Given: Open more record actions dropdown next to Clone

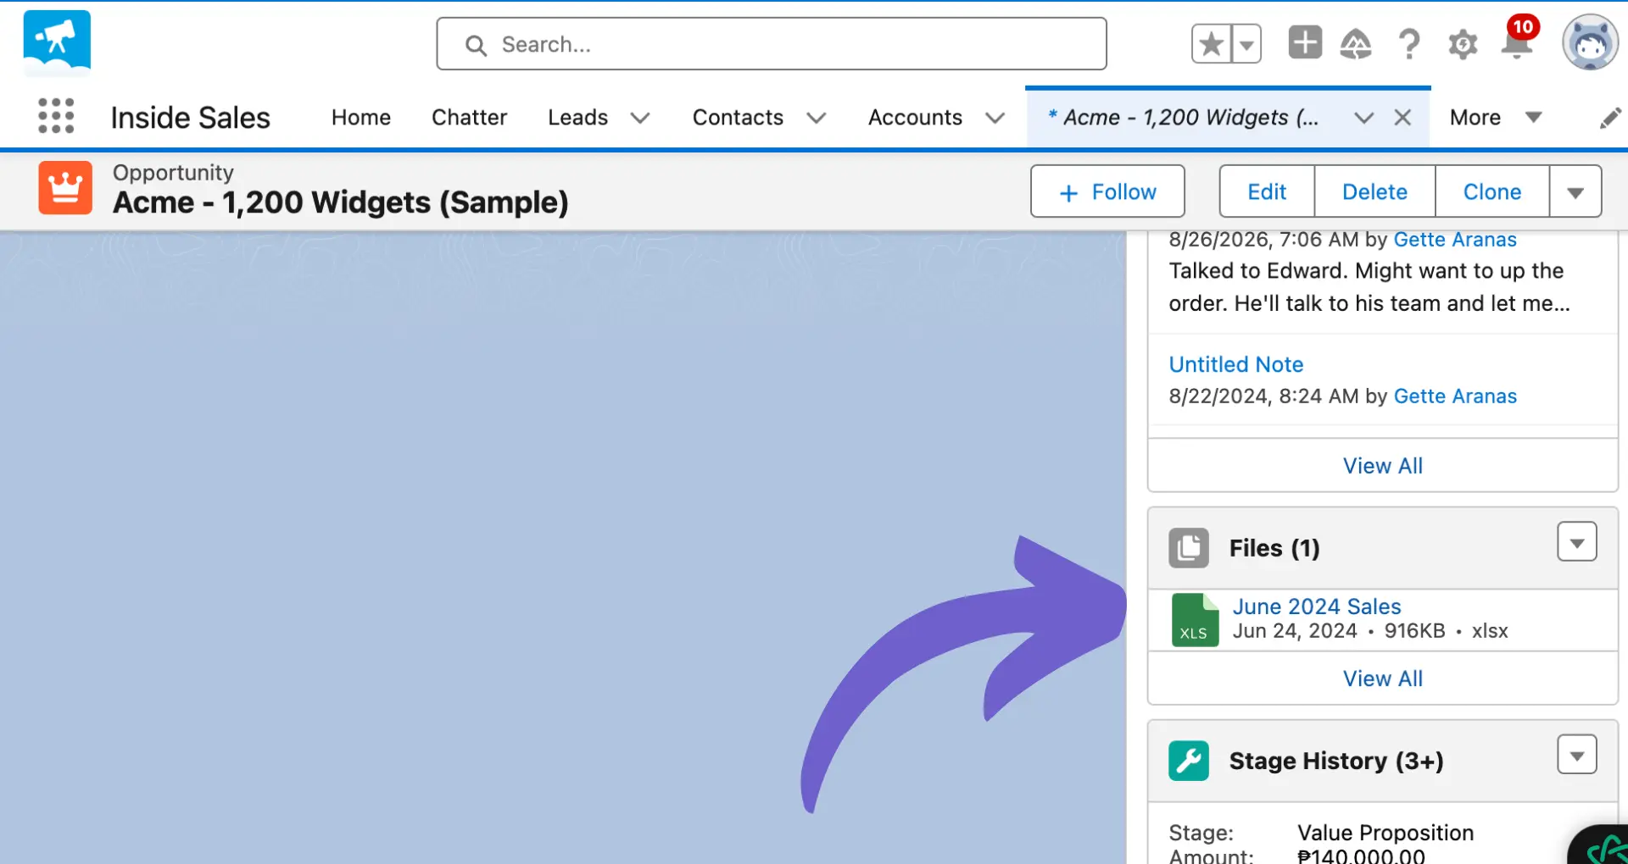Looking at the screenshot, I should (x=1575, y=191).
